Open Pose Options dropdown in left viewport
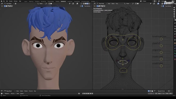This screenshot has width=176, height=99. [x=88, y=6]
